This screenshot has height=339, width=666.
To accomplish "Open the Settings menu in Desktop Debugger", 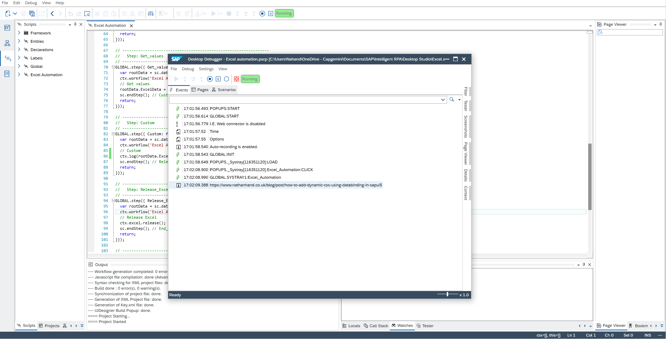I will 206,69.
